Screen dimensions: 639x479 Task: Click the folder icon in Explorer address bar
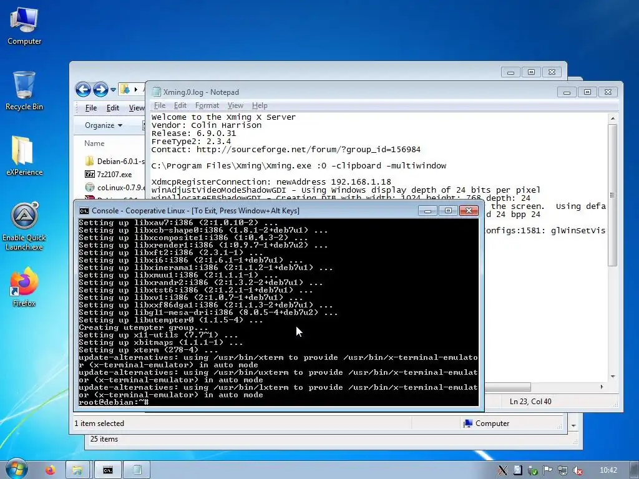(125, 89)
